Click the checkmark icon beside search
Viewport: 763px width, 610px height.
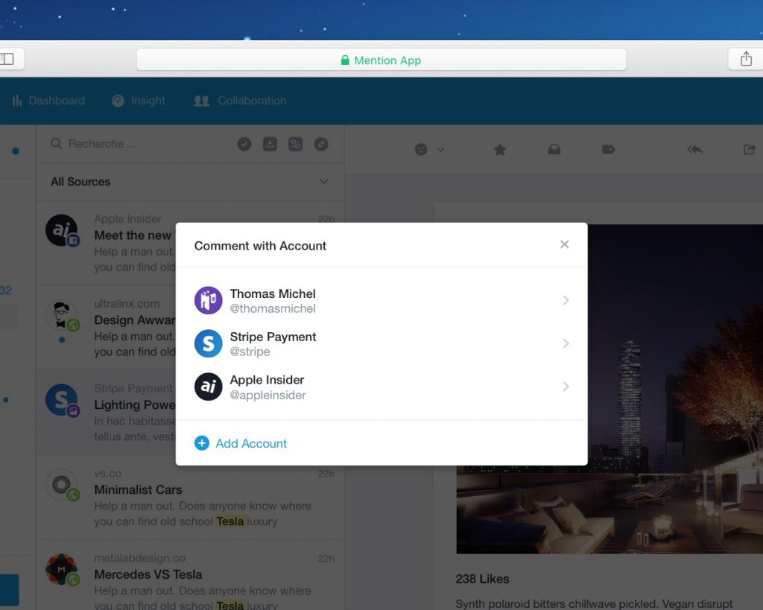click(x=244, y=144)
